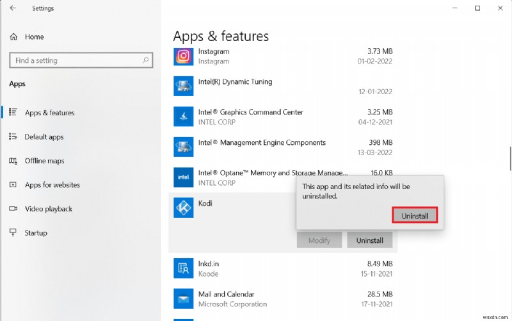Click the back arrow in Settings
The image size is (512, 321).
[13, 8]
